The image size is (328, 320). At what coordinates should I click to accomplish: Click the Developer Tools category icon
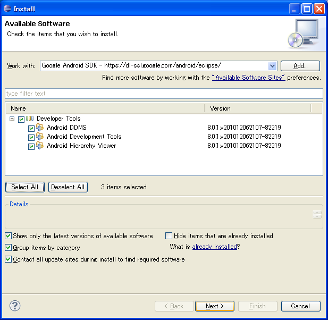(x=30, y=119)
